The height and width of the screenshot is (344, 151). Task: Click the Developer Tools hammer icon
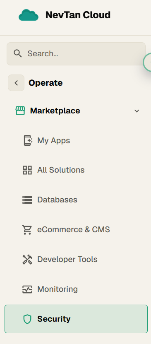tap(27, 260)
